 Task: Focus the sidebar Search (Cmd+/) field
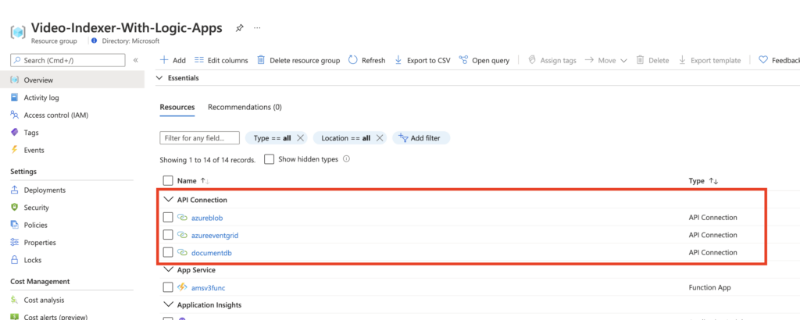click(x=68, y=60)
